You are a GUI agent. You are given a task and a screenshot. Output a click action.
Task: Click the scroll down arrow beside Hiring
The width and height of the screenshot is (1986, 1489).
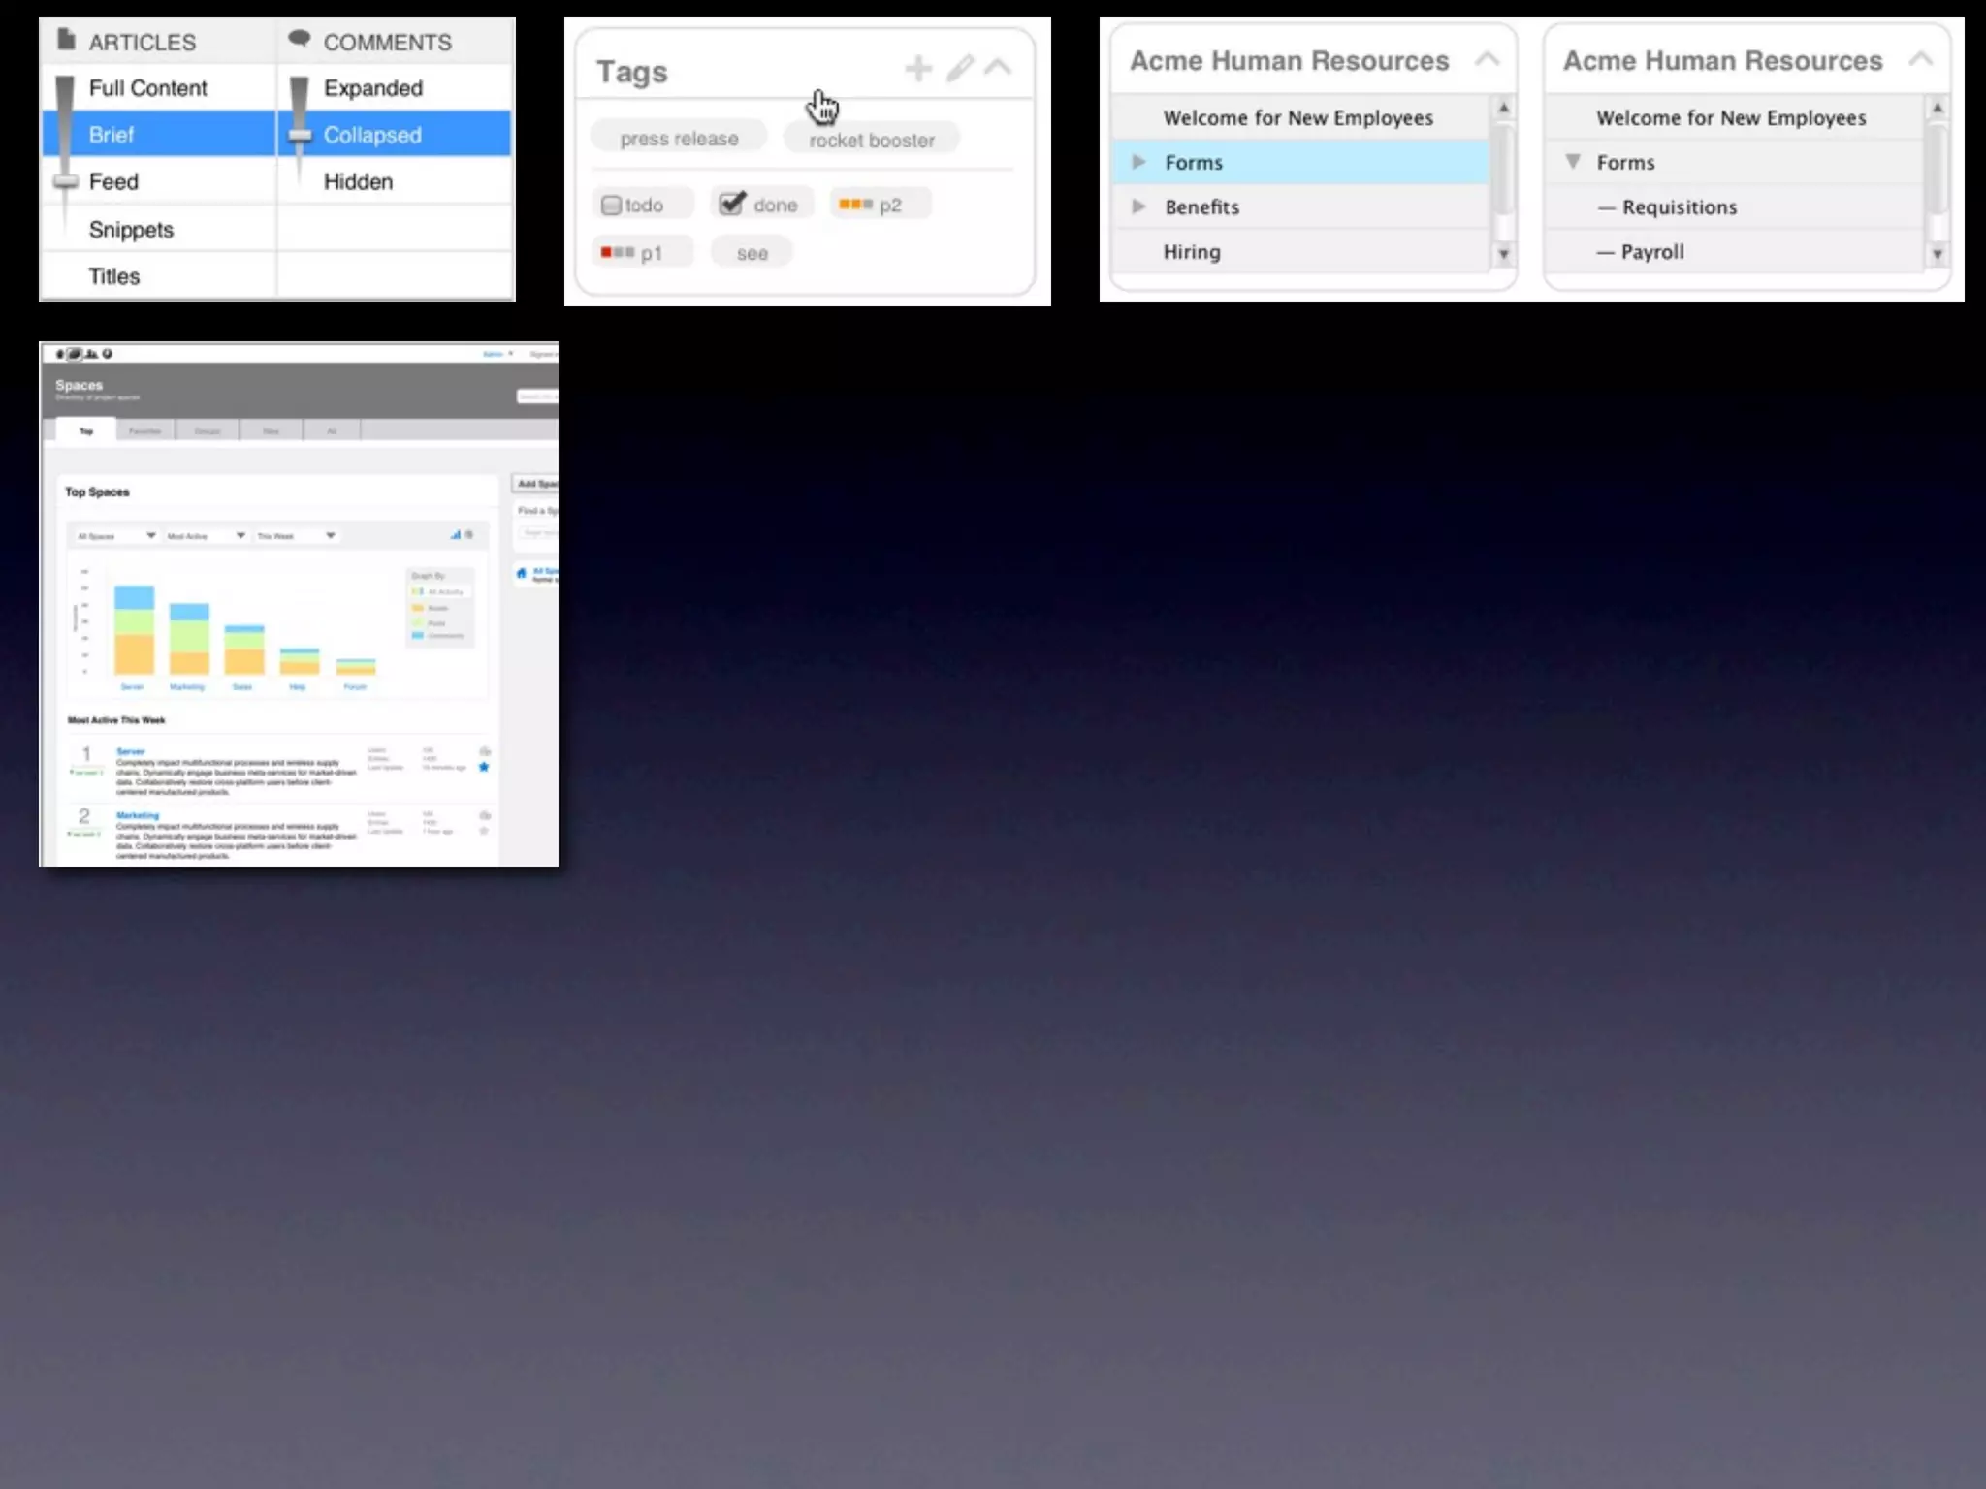coord(1503,254)
